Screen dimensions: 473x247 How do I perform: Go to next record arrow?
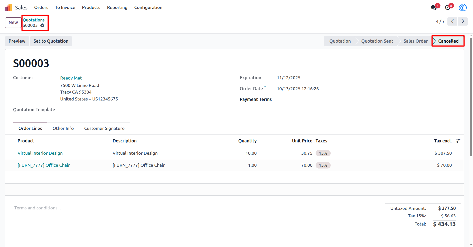[x=463, y=21]
